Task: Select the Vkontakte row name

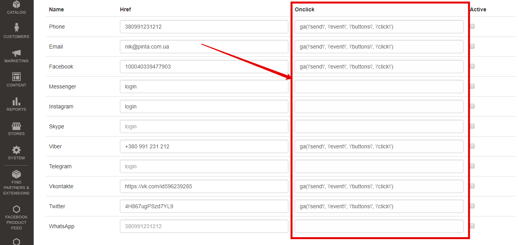Action: coord(61,186)
